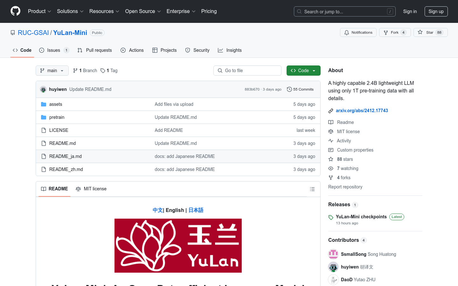The height and width of the screenshot is (286, 458).
Task: Open the README outline icon
Action: pyautogui.click(x=312, y=189)
